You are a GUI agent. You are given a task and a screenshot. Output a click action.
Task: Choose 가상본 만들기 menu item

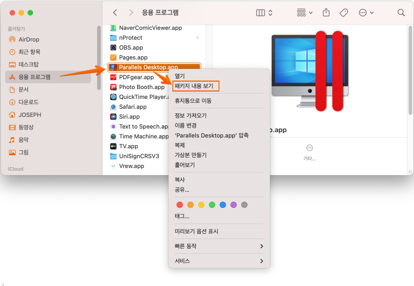pyautogui.click(x=219, y=155)
